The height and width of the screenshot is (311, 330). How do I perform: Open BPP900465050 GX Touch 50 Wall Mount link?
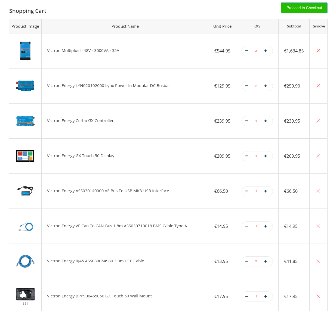(x=99, y=296)
